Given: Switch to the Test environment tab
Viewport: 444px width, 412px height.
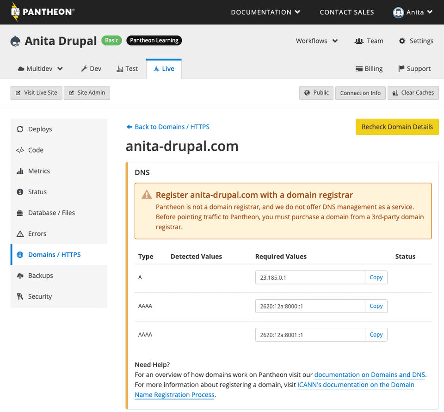Looking at the screenshot, I should point(127,69).
